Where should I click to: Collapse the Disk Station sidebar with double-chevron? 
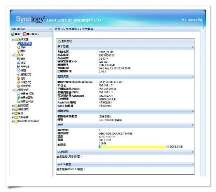pyautogui.click(x=50, y=29)
